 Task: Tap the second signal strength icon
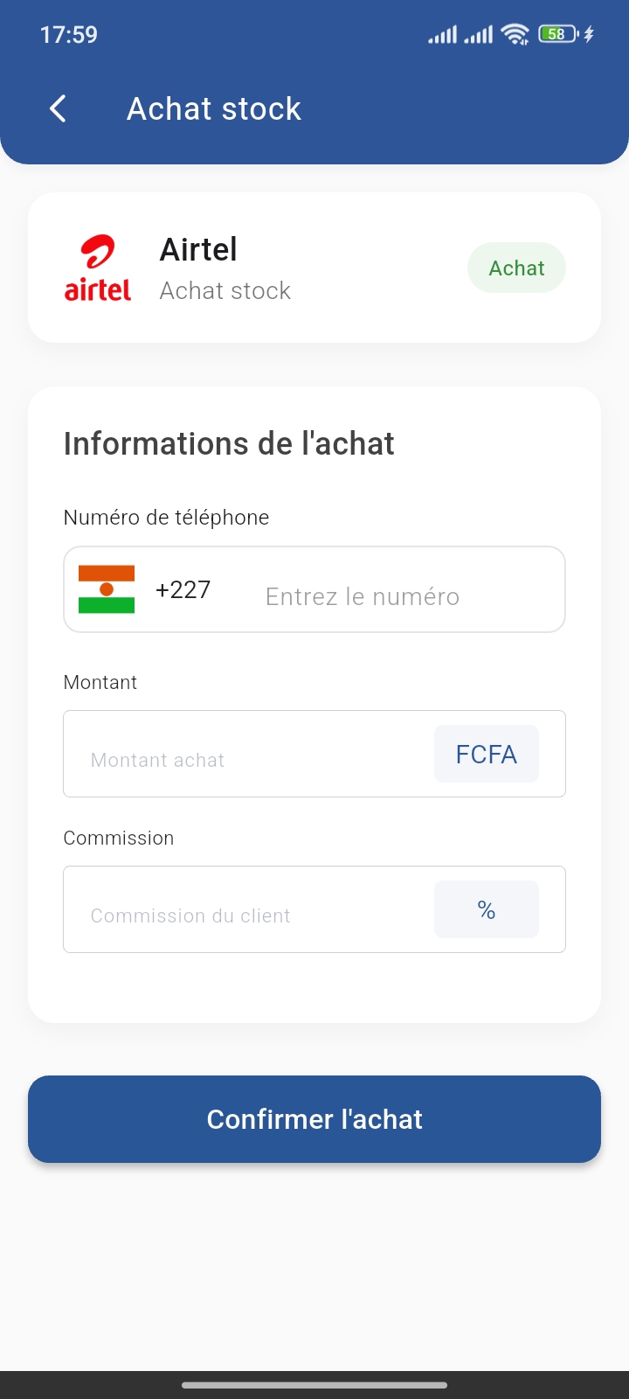478,35
